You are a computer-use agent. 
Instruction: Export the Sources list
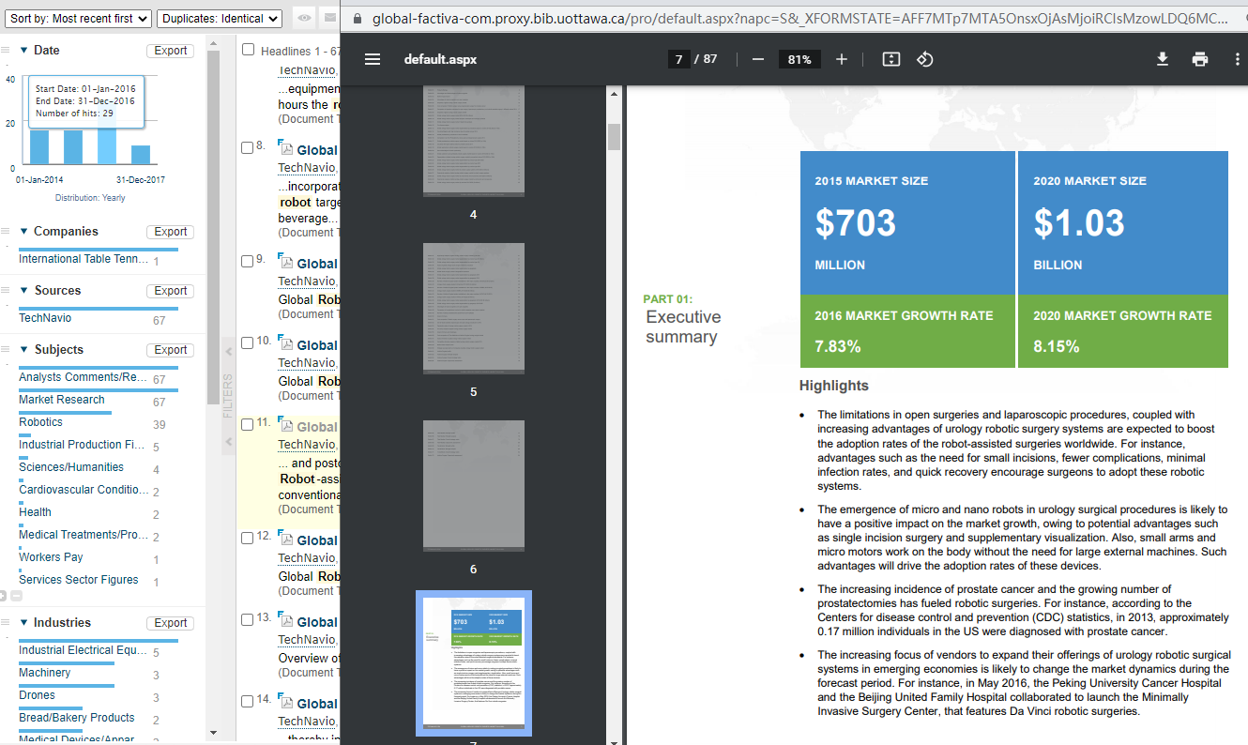(x=171, y=291)
